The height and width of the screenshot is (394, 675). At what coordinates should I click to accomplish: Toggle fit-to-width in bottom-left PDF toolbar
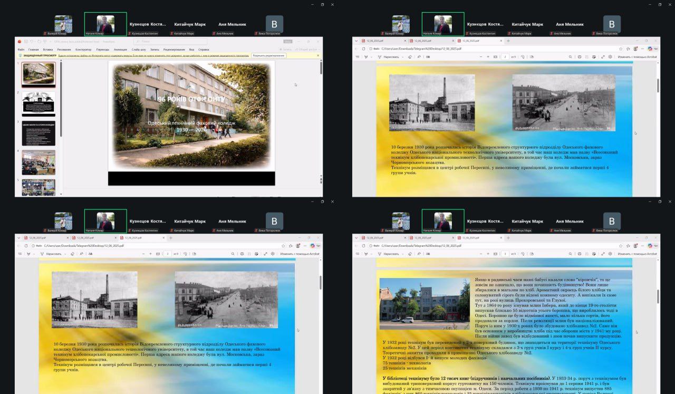point(158,254)
